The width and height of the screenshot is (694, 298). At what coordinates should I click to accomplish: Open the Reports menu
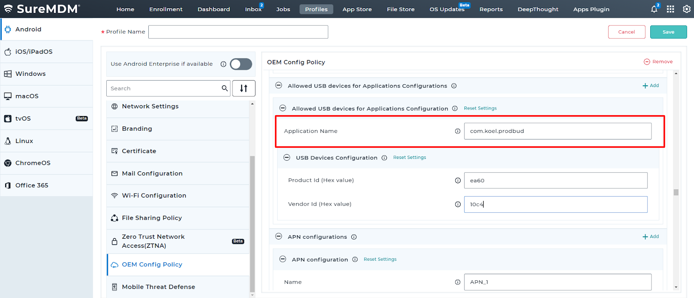click(491, 9)
